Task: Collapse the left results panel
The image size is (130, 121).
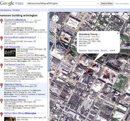Action: click(48, 10)
